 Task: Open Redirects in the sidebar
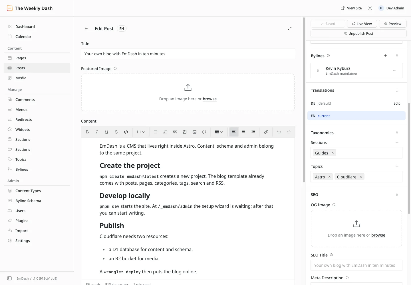pos(37,119)
